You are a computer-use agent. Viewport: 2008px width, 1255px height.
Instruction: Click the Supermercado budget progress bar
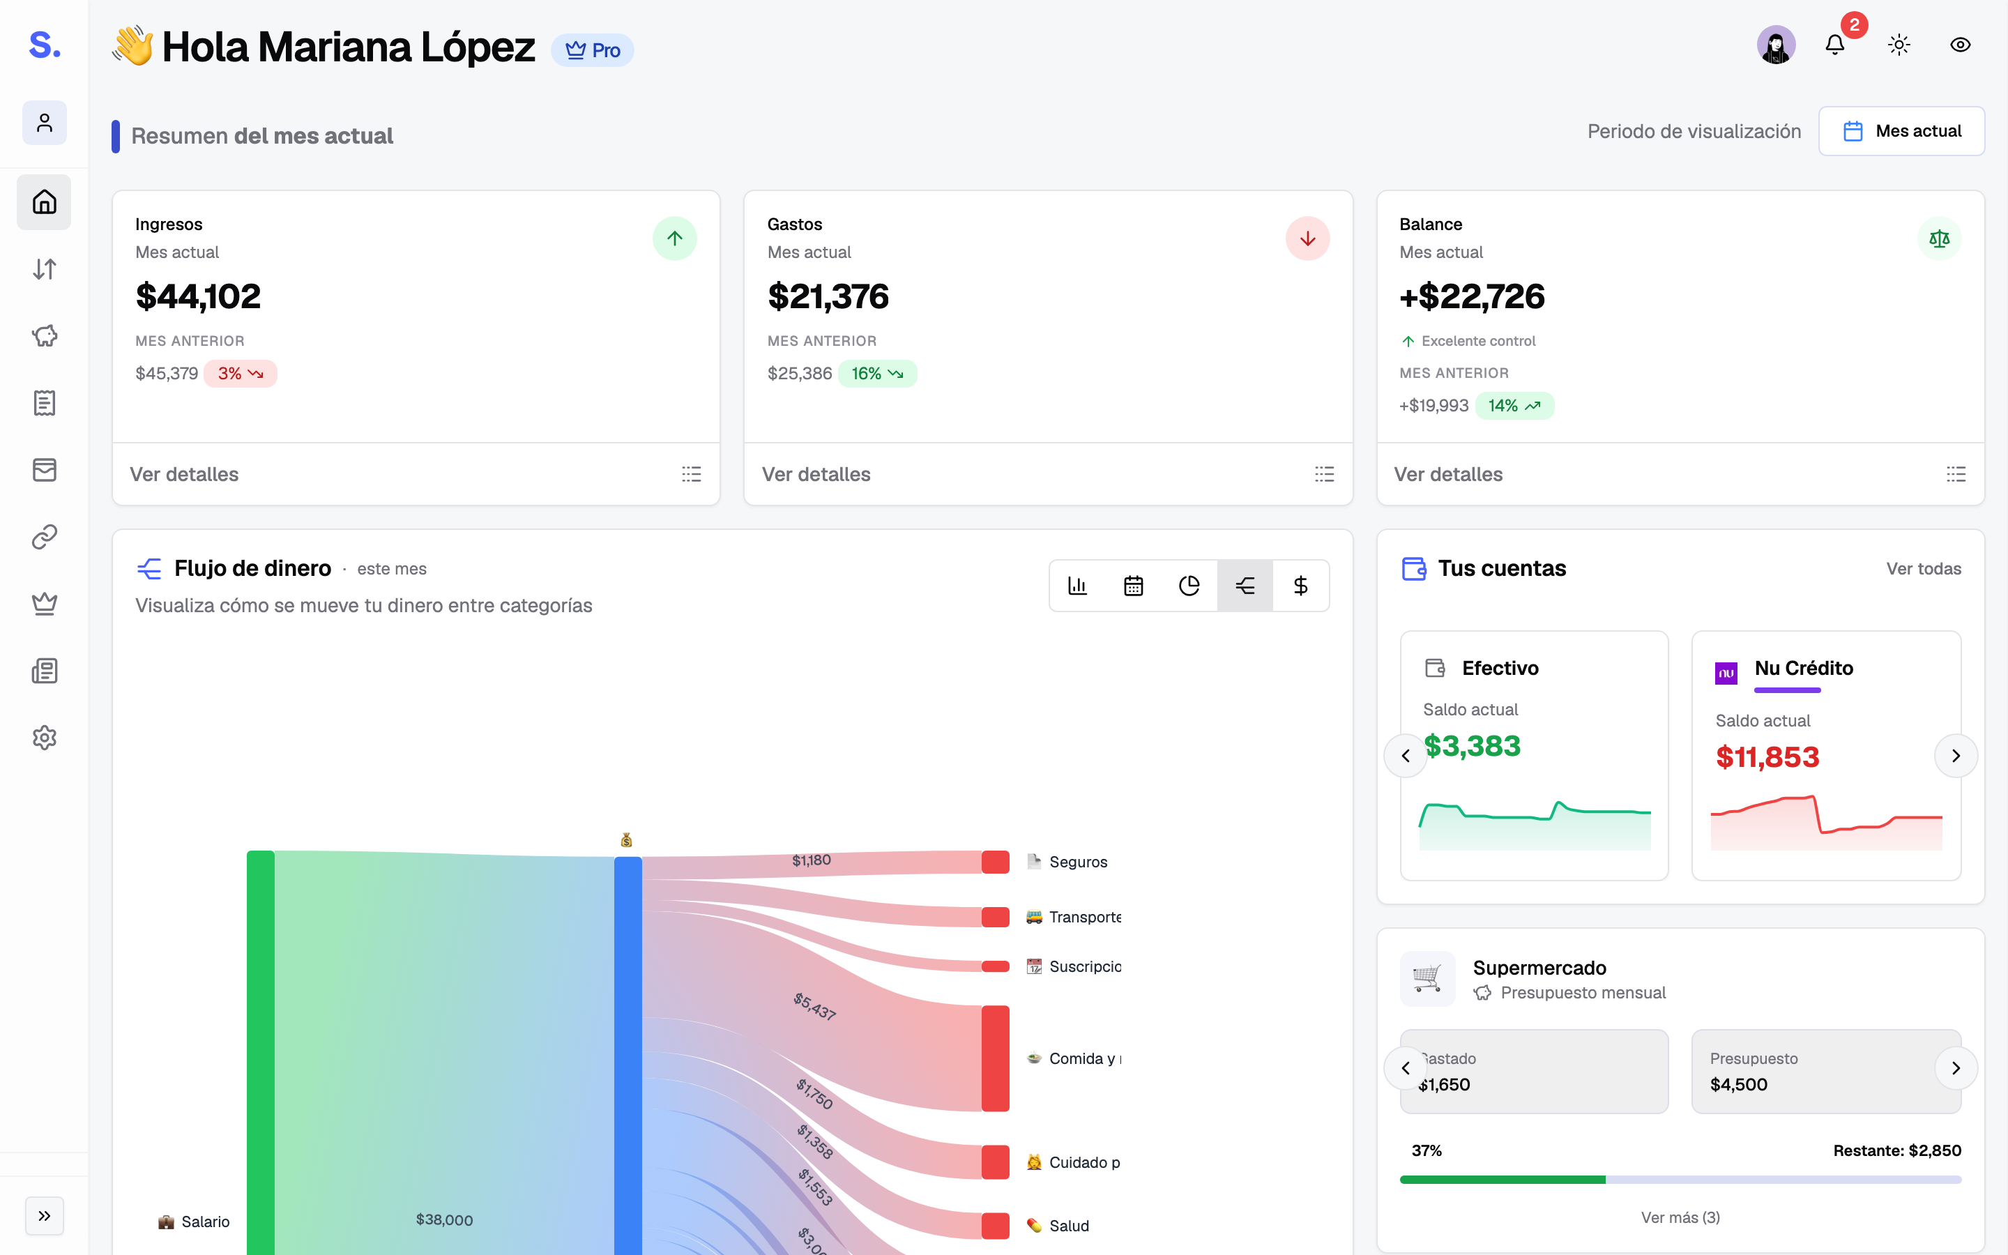pos(1680,1180)
